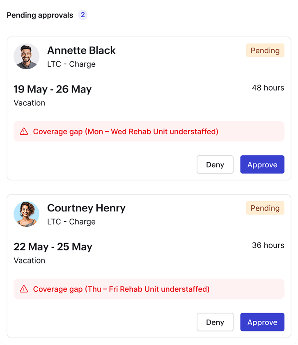Open the Thu – Fri Rehab Unit coverage gap alert
Viewport: 298px width, 345px height.
point(149,289)
